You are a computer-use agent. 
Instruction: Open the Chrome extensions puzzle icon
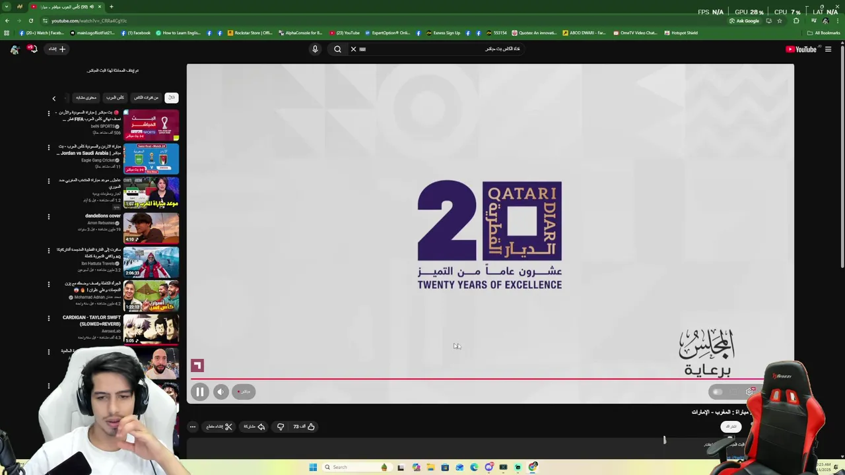coord(796,20)
